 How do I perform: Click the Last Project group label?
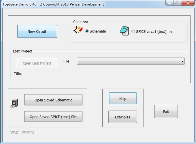(23, 51)
